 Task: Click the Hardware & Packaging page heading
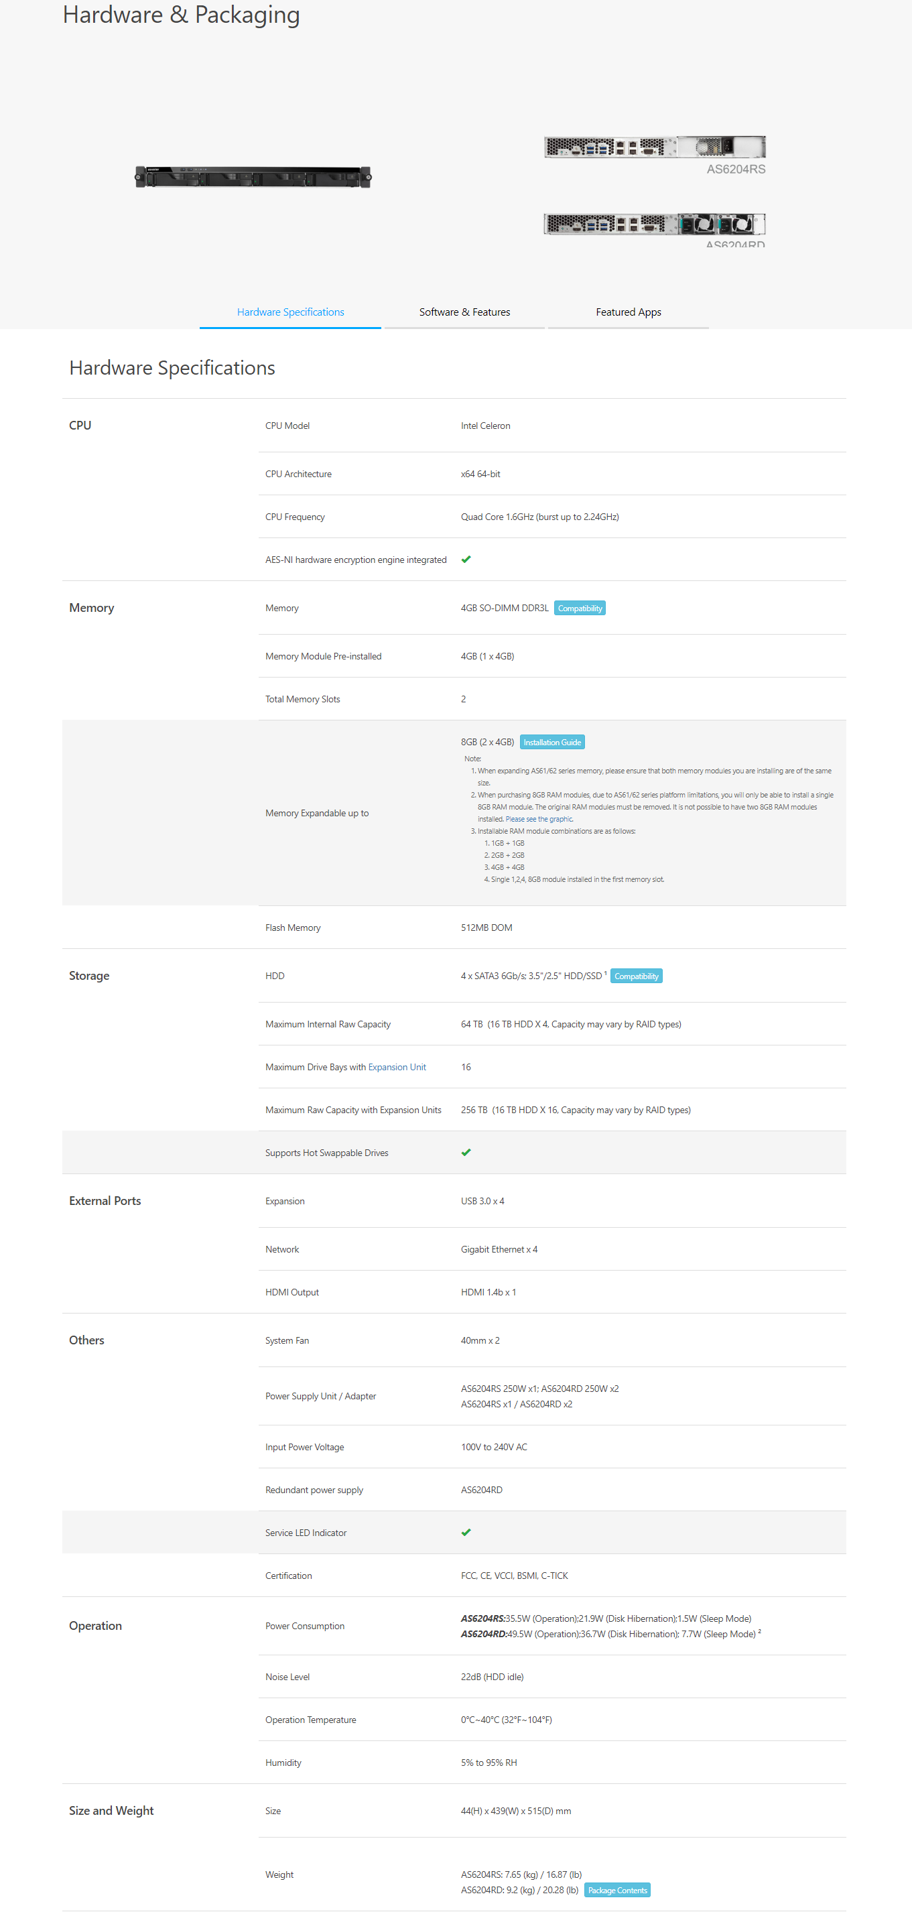(x=181, y=15)
